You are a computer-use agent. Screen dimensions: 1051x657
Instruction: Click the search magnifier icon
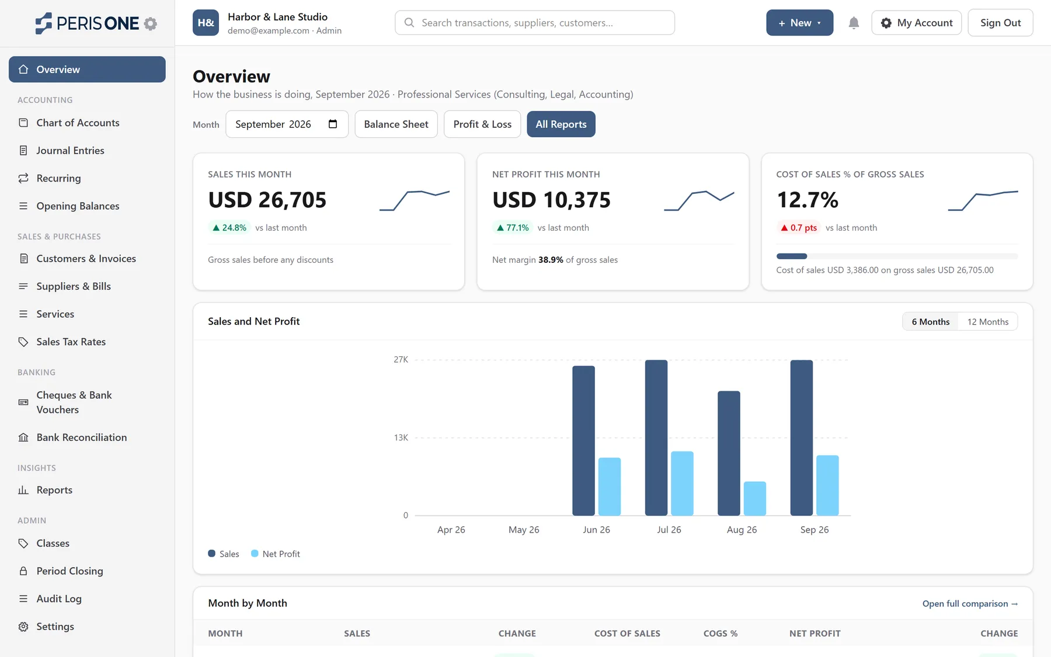(x=409, y=23)
